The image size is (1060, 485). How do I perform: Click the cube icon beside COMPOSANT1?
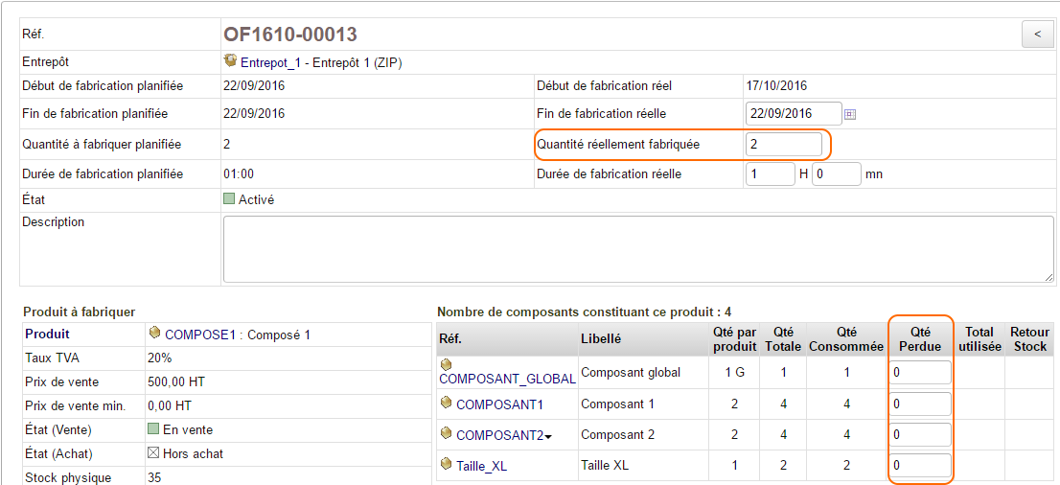pyautogui.click(x=446, y=404)
